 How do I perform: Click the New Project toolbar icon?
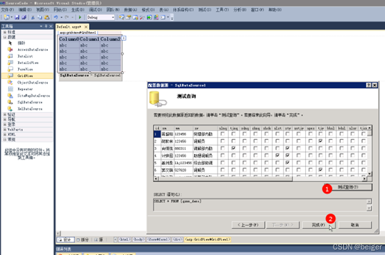point(7,17)
